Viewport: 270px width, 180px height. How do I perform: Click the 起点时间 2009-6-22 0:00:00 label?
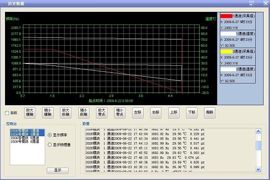click(111, 101)
